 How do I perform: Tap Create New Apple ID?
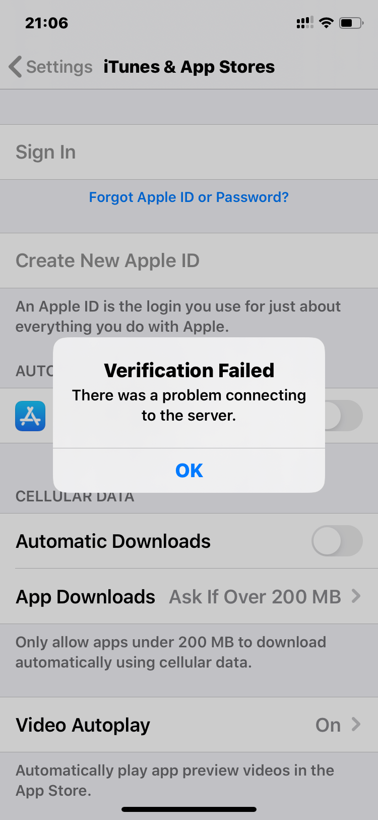pos(189,261)
